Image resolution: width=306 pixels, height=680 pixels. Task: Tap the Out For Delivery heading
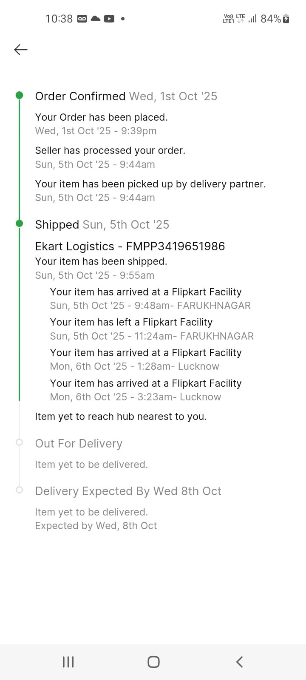point(79,444)
